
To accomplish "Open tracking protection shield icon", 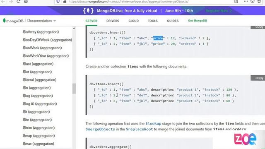I will click(x=58, y=2).
